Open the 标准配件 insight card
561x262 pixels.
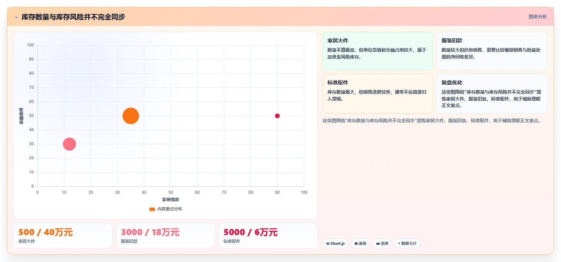[x=378, y=94]
